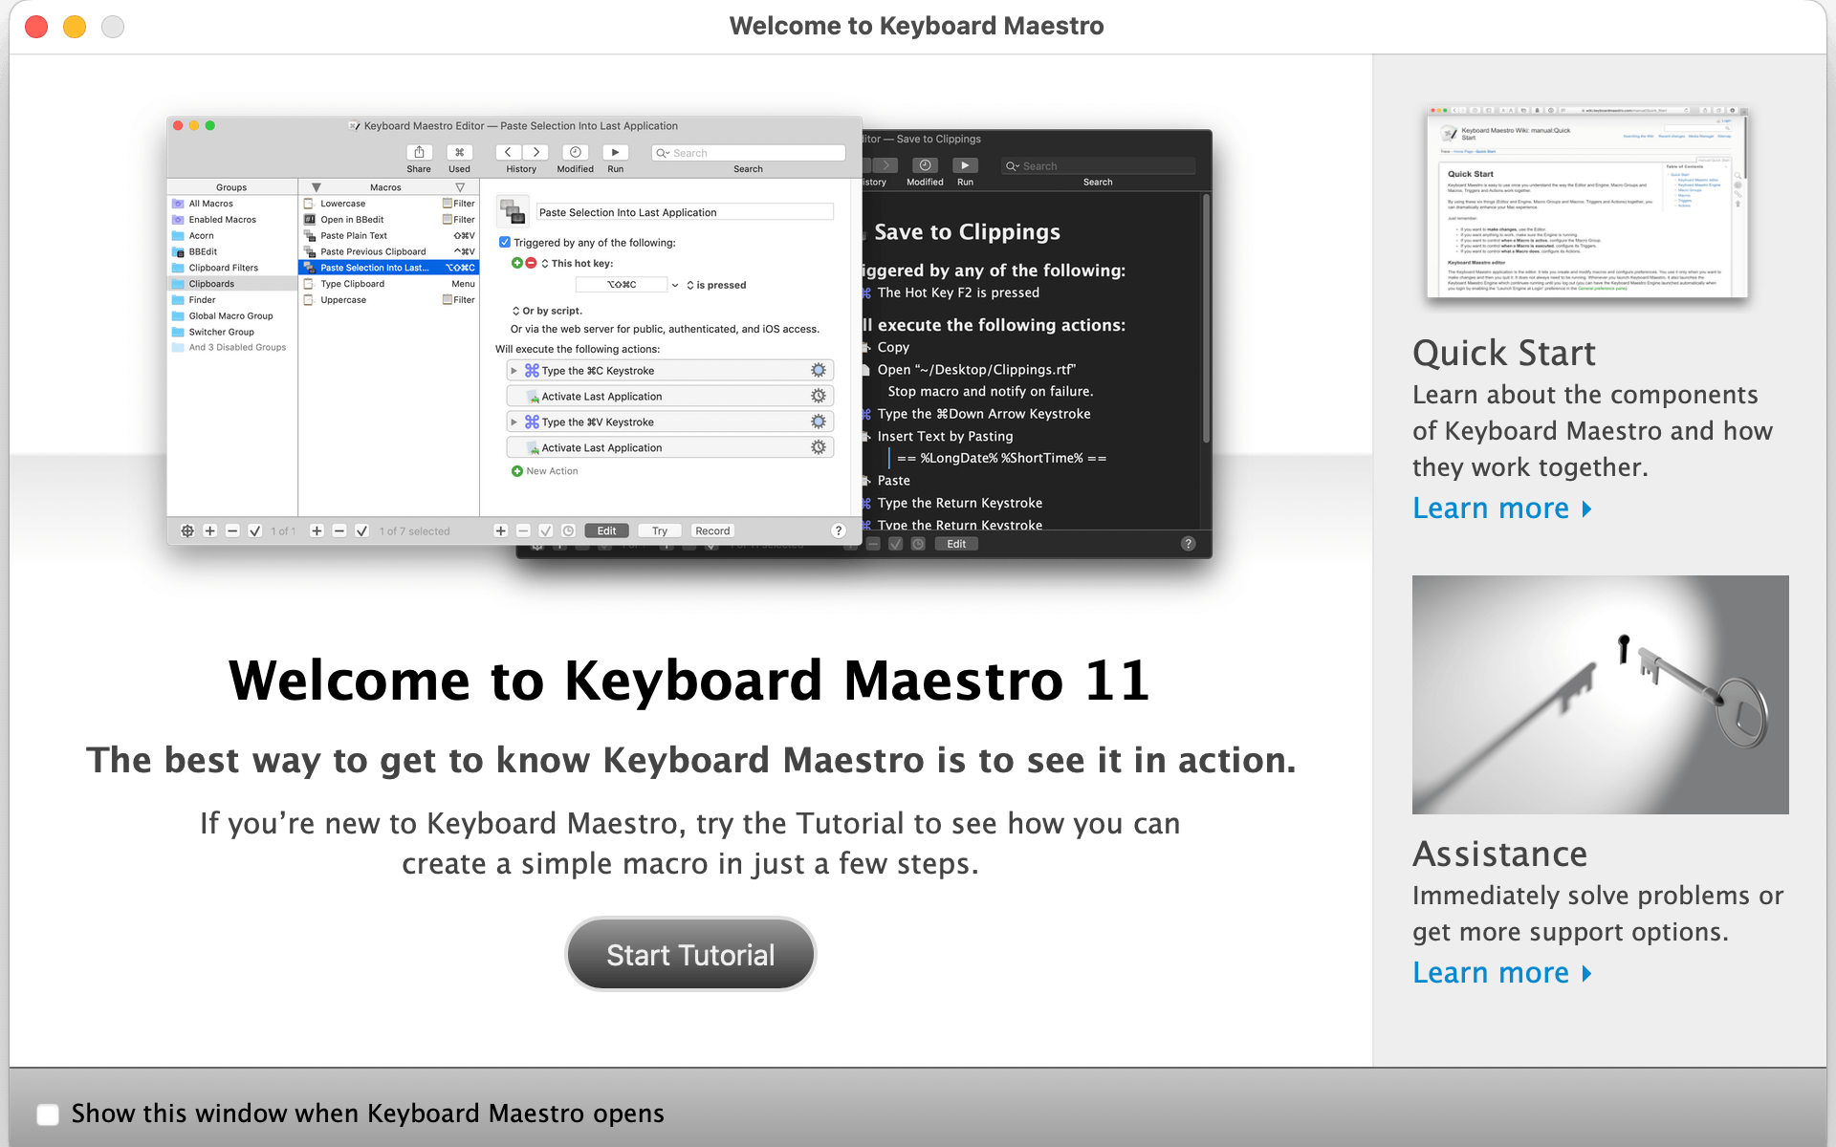Select Type Clipboard macro in Macros list
The image size is (1836, 1147).
pos(388,284)
